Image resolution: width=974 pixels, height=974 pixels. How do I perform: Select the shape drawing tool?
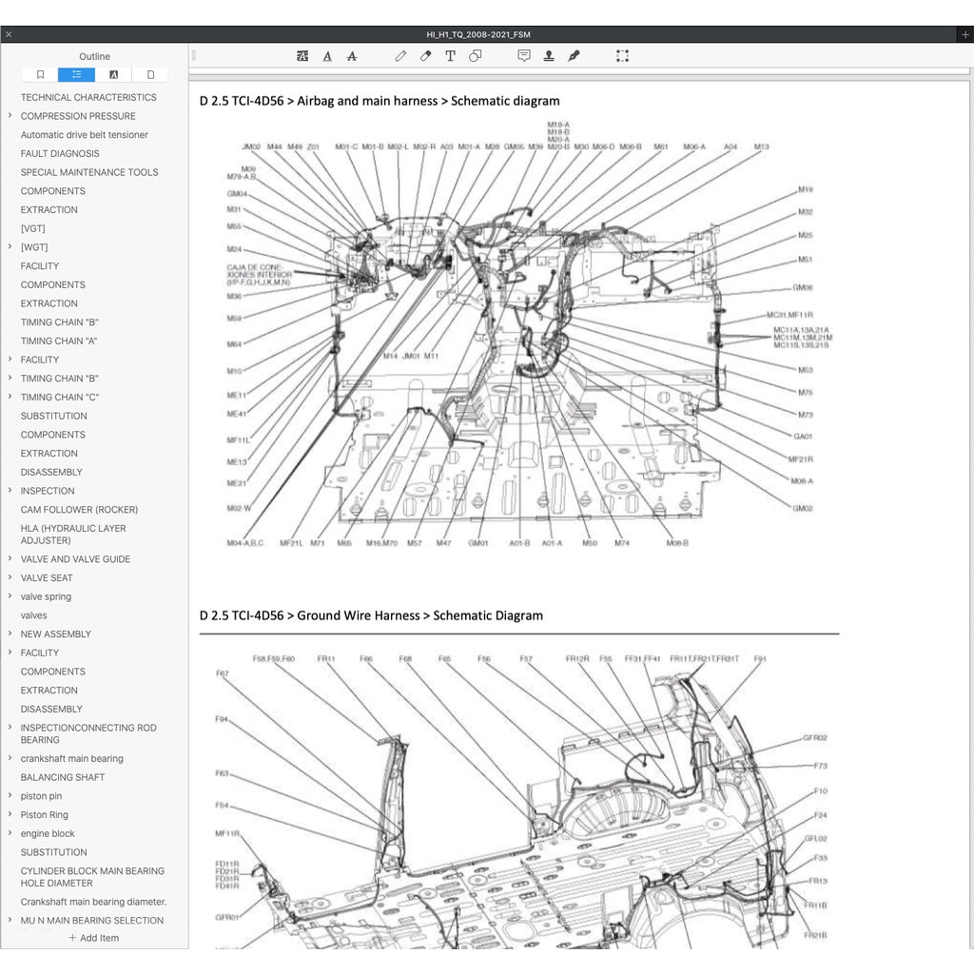476,56
